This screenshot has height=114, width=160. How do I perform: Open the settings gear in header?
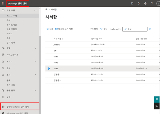(145, 3)
